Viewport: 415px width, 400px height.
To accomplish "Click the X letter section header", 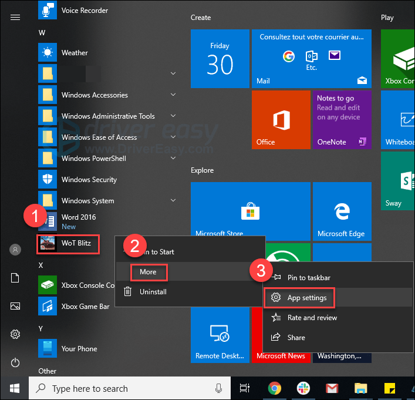I will click(41, 265).
